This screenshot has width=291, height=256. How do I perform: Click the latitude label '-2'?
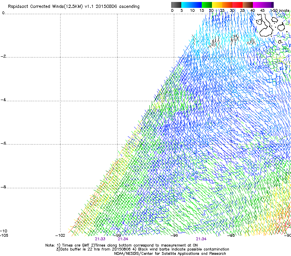(x=3, y=56)
